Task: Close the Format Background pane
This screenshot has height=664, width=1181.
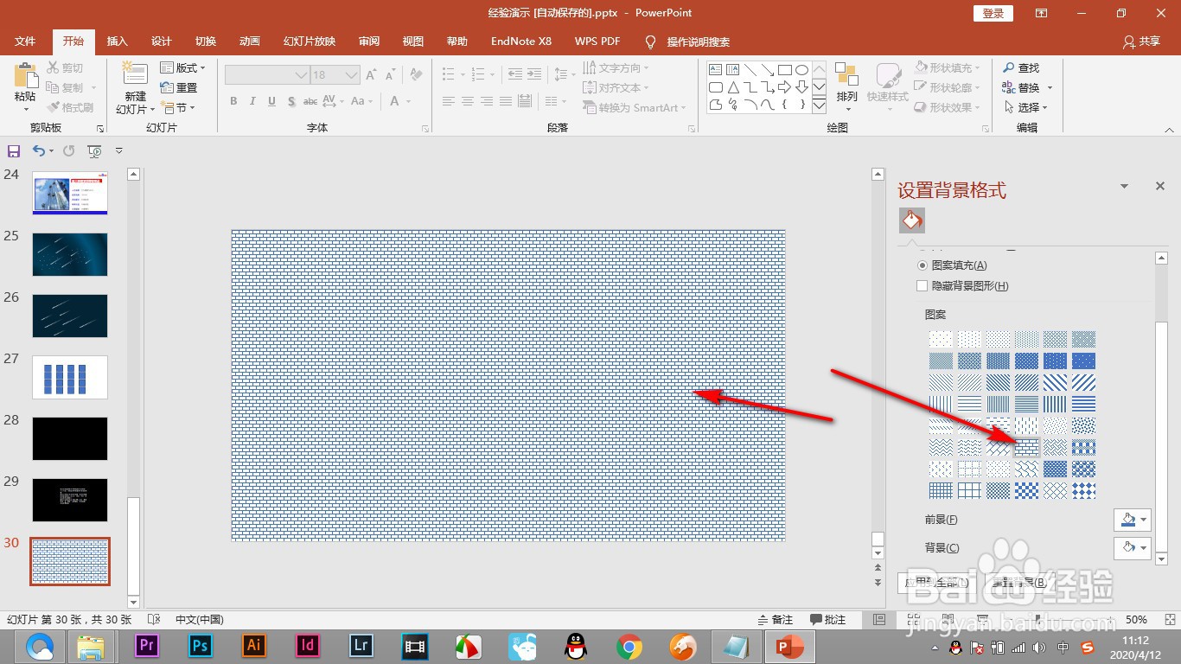Action: pos(1160,186)
